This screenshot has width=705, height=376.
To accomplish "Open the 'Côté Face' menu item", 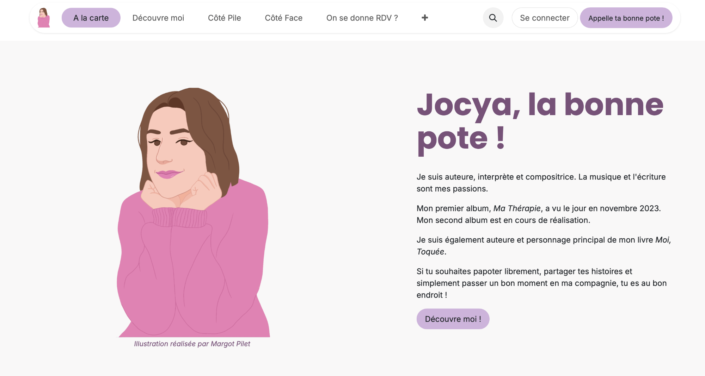I will tap(283, 18).
